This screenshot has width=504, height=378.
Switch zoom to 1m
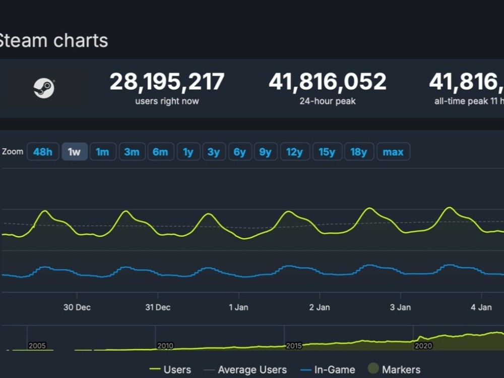[103, 152]
